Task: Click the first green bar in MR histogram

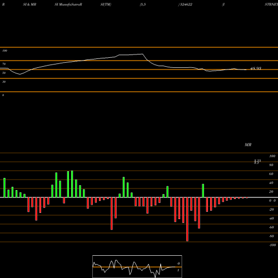Action: pyautogui.click(x=4, y=188)
